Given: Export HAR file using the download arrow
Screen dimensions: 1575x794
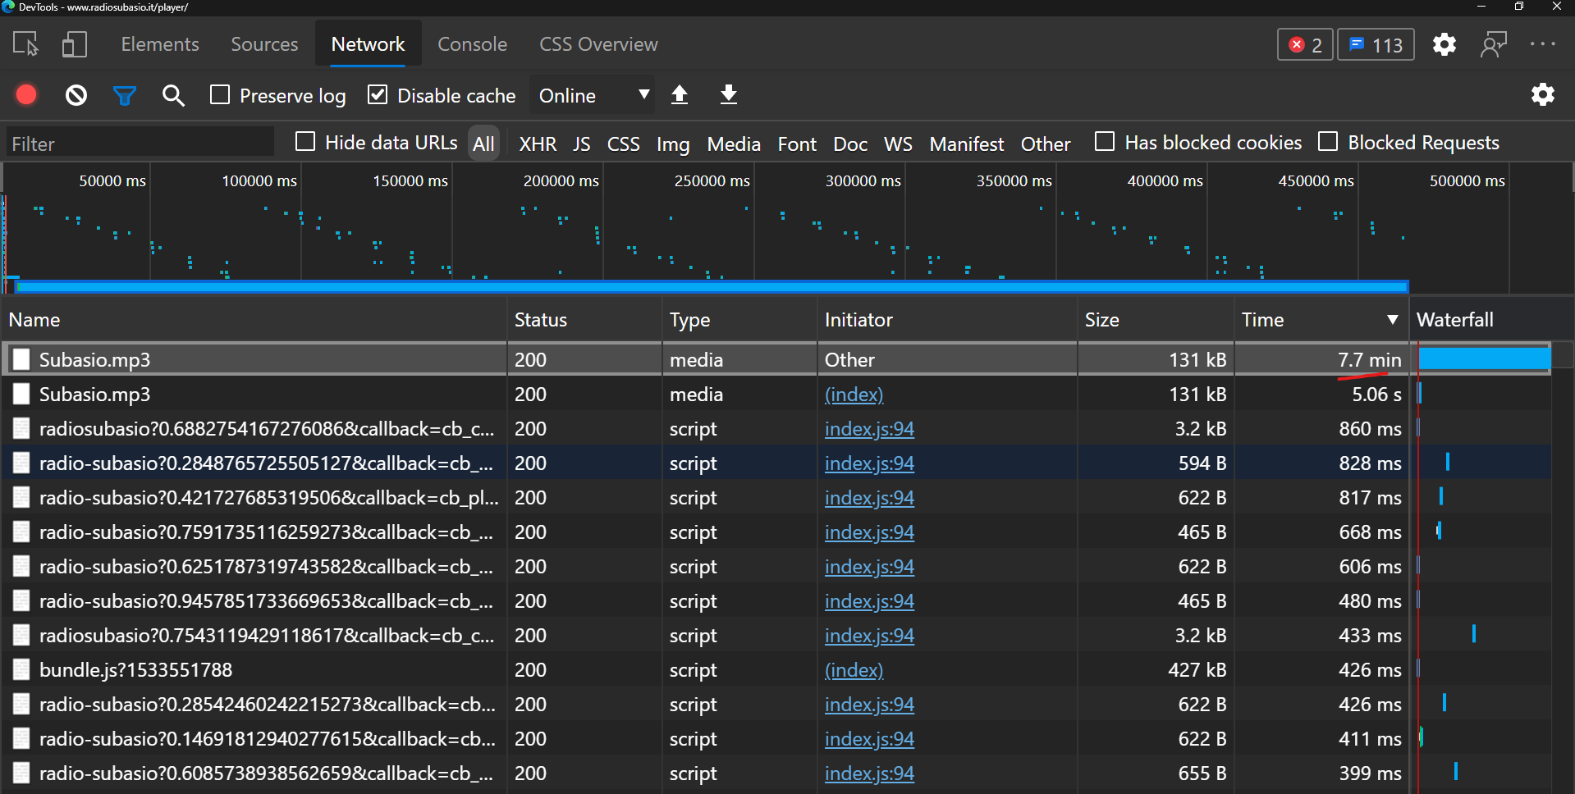Looking at the screenshot, I should tap(729, 95).
